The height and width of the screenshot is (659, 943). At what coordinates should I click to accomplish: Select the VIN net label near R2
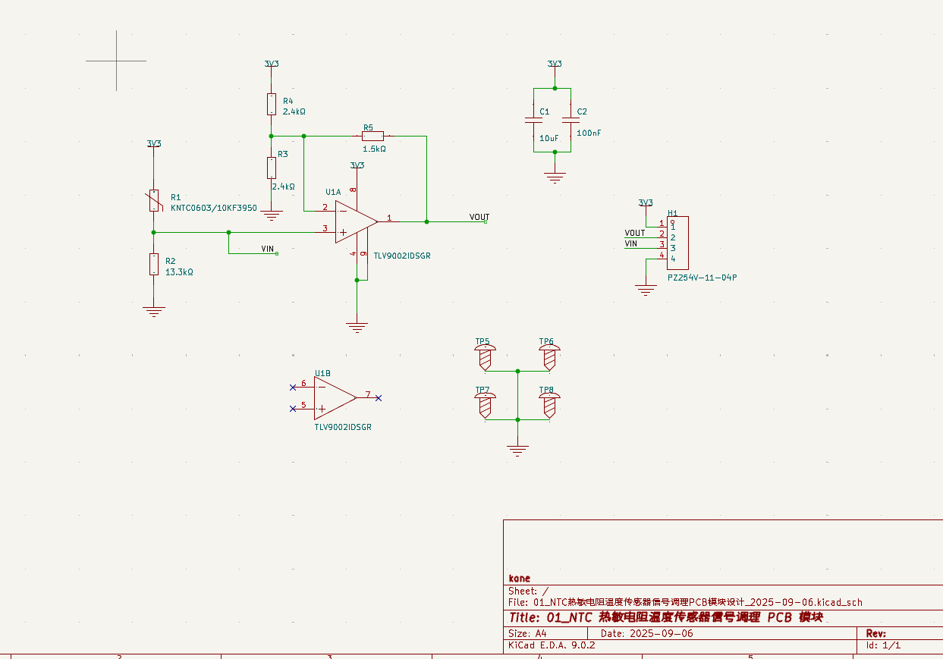[x=267, y=249]
